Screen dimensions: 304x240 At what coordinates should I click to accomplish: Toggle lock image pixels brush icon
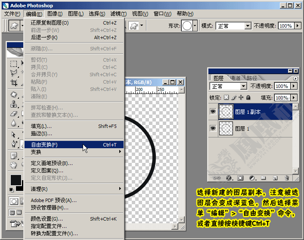pos(234,97)
